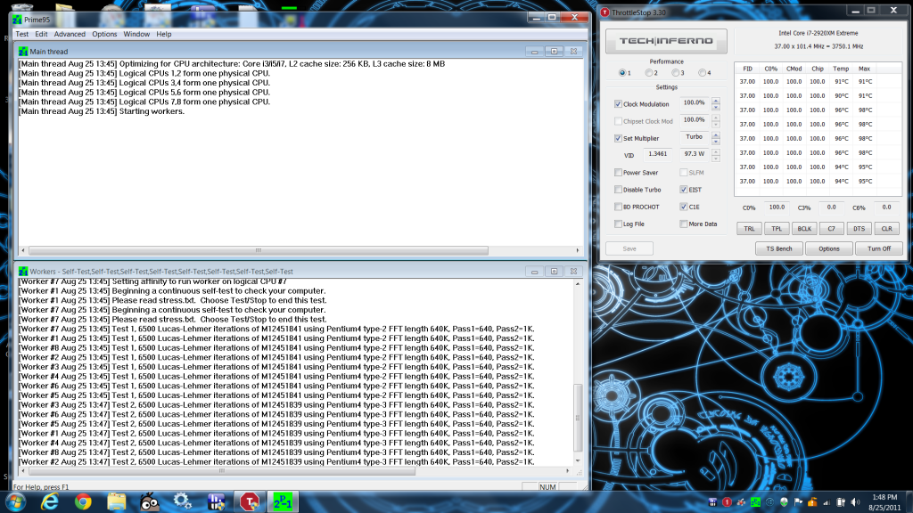
Task: Click the Turn Off button
Action: coord(879,249)
